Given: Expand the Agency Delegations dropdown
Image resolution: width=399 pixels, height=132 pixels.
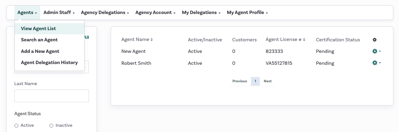Looking at the screenshot, I should click(x=105, y=12).
